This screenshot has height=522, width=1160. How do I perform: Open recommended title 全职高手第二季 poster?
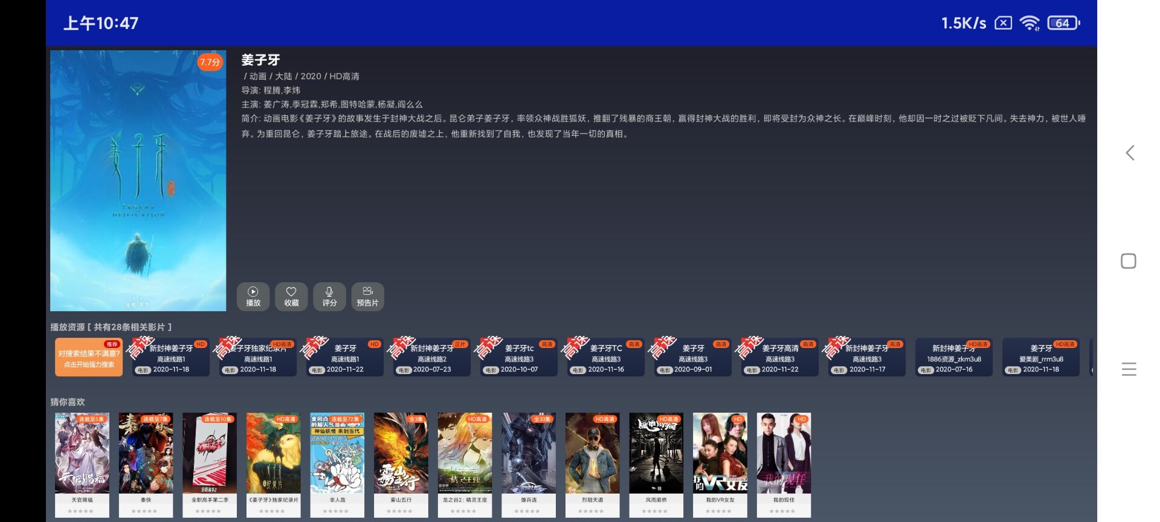(x=210, y=453)
